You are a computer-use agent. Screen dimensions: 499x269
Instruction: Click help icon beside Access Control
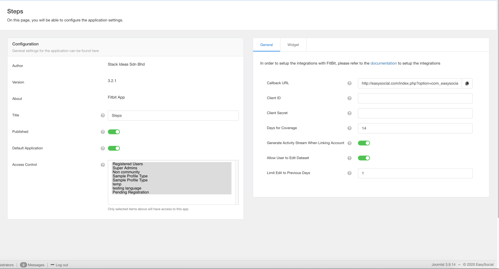pyautogui.click(x=103, y=165)
